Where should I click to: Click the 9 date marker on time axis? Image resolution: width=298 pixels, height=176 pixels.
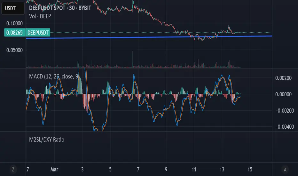tap(166, 169)
